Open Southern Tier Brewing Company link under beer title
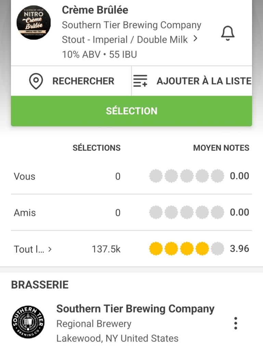This screenshot has height=351, width=263. (131, 25)
